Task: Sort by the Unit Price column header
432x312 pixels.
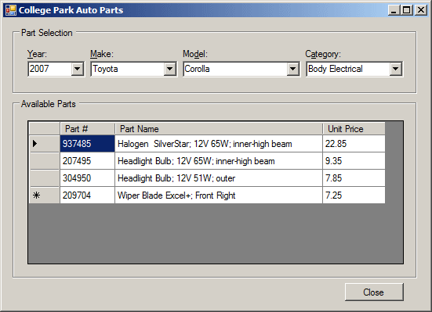Action: click(354, 129)
